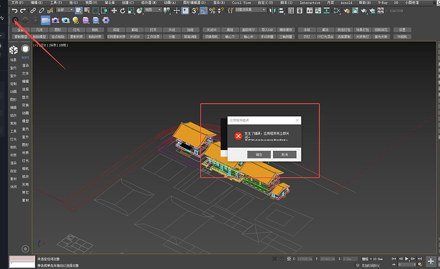Click the Use Pivot Point Center icon
440x269 pixels.
[x=166, y=11]
